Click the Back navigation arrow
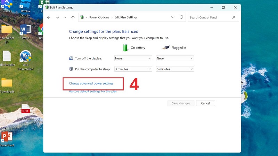This screenshot has width=278, height=156. click(x=49, y=17)
